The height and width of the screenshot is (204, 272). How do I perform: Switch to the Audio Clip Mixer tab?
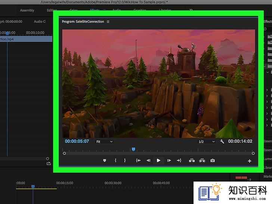pyautogui.click(x=40, y=22)
